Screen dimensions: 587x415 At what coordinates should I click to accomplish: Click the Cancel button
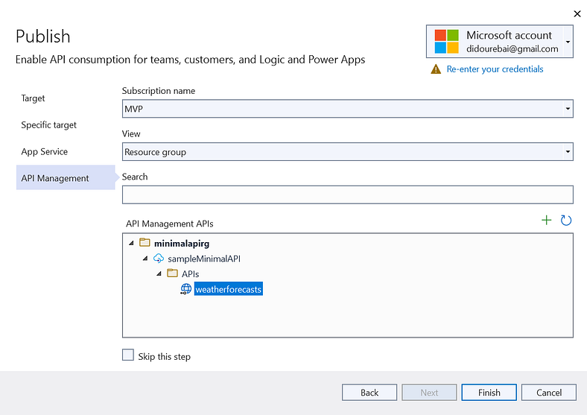coord(549,392)
